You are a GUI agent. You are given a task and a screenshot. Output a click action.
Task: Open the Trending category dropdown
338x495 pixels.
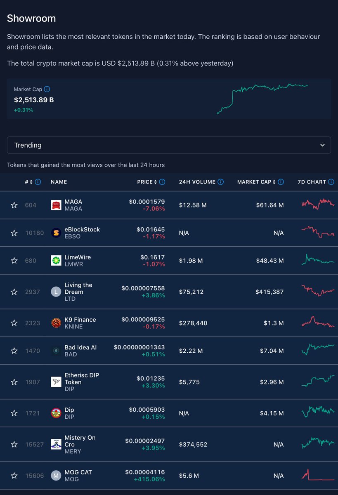[x=169, y=145]
